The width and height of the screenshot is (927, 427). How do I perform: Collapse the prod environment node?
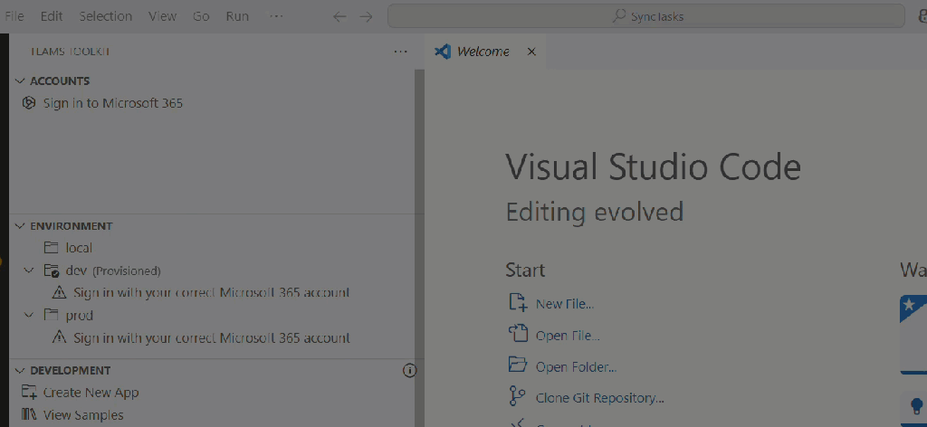tap(29, 316)
